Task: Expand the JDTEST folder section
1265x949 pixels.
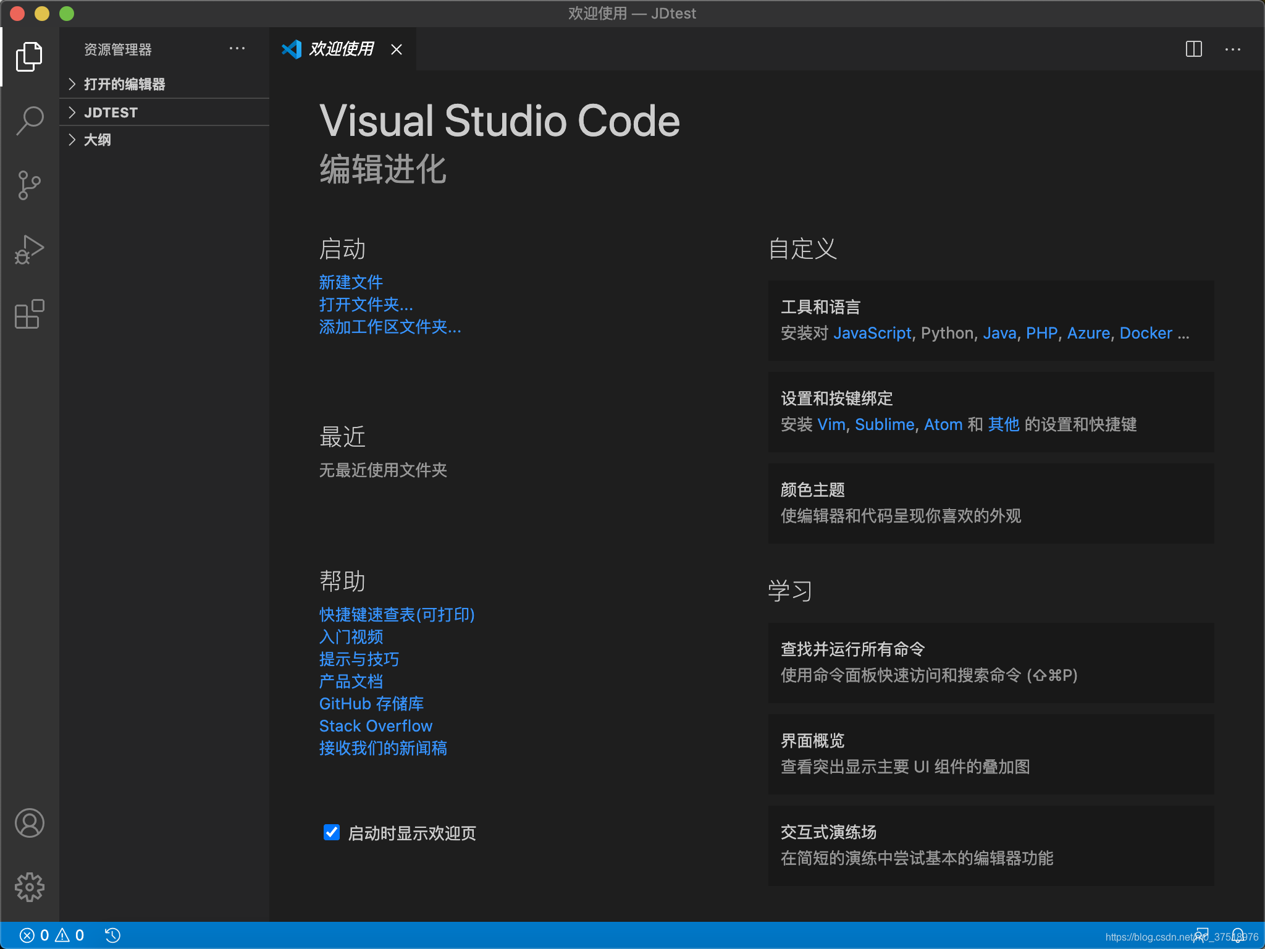Action: coord(111,112)
